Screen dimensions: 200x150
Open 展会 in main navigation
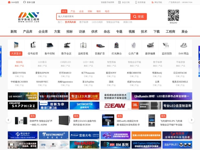pos(185,32)
